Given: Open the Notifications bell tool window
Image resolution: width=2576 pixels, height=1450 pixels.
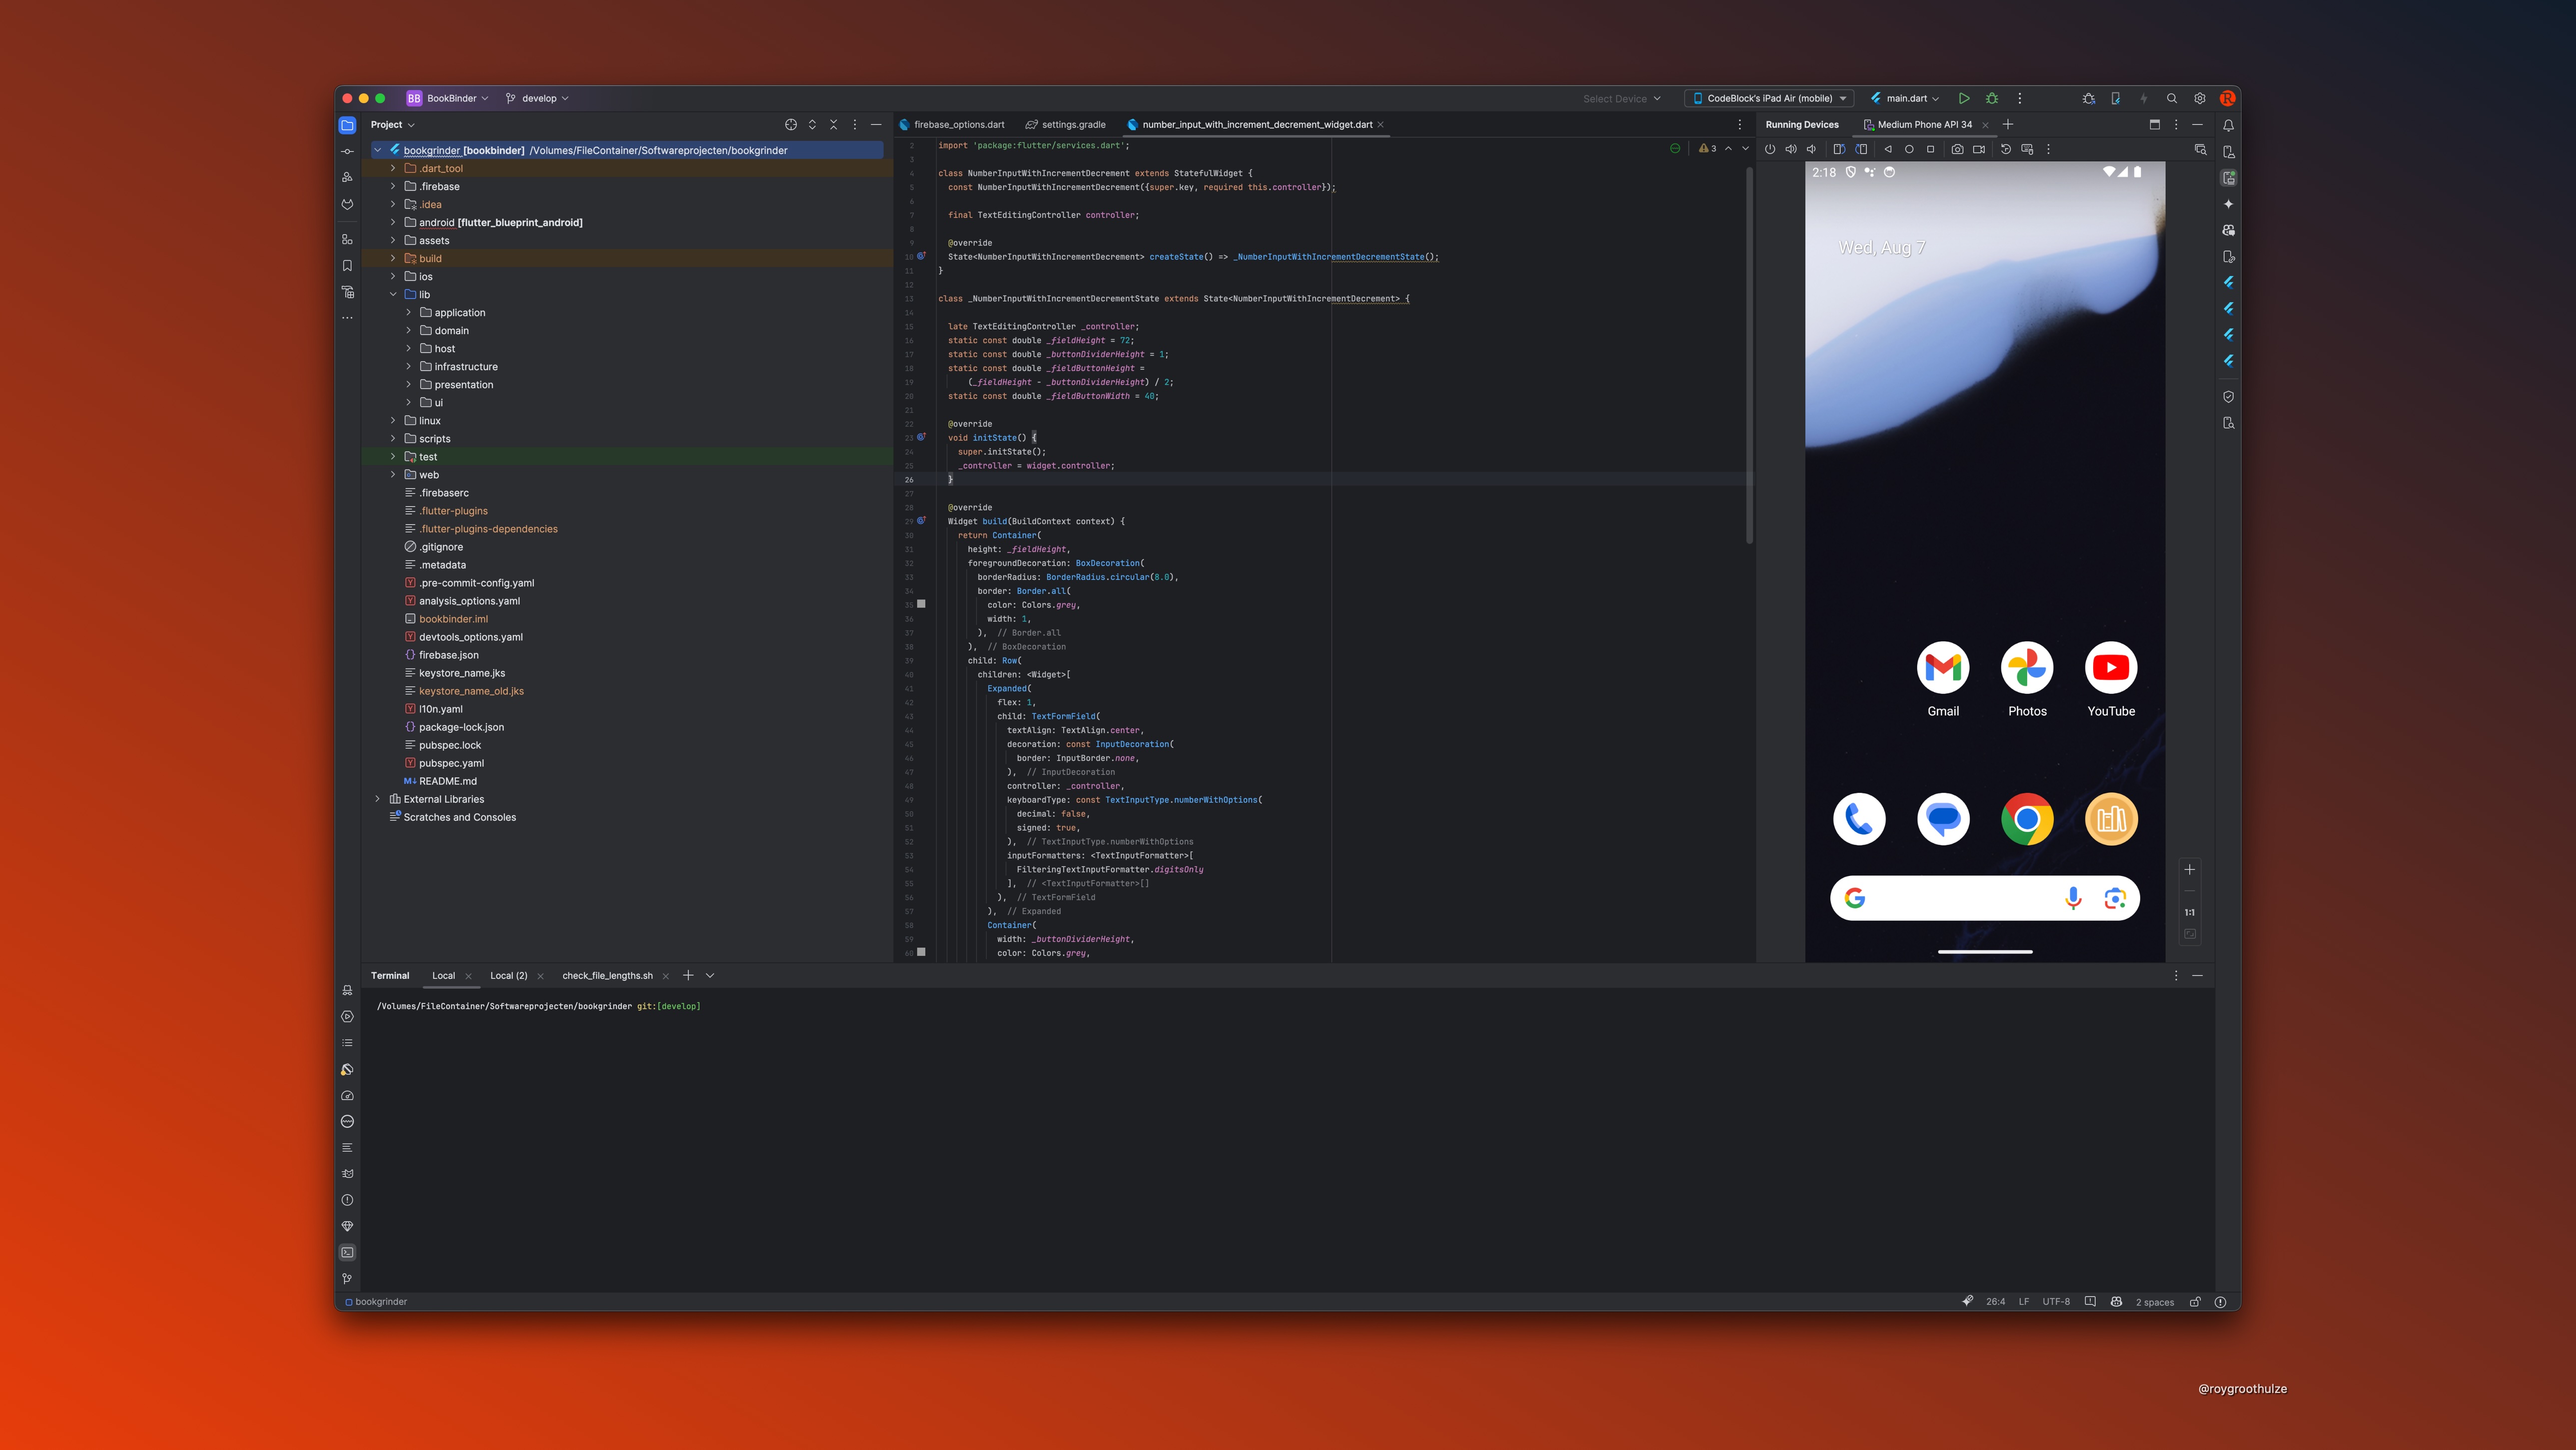Looking at the screenshot, I should coord(2228,125).
